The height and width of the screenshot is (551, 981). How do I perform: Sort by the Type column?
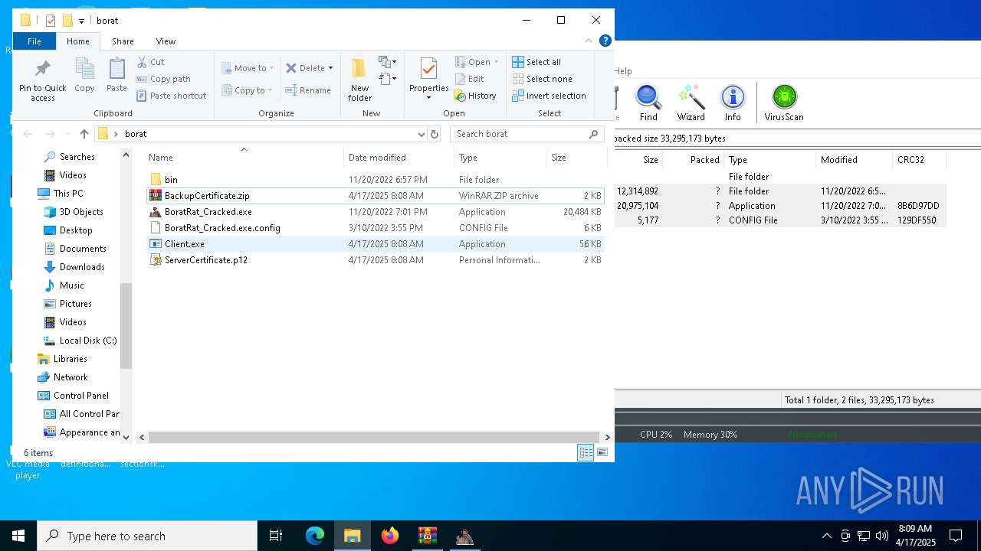click(500, 158)
